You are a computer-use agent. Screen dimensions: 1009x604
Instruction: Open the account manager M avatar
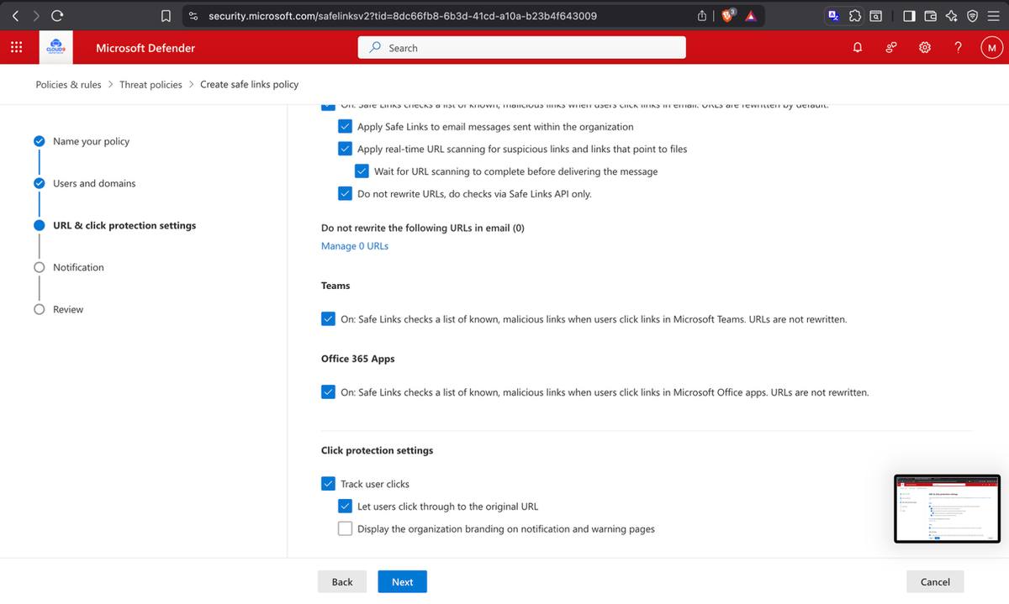(991, 48)
